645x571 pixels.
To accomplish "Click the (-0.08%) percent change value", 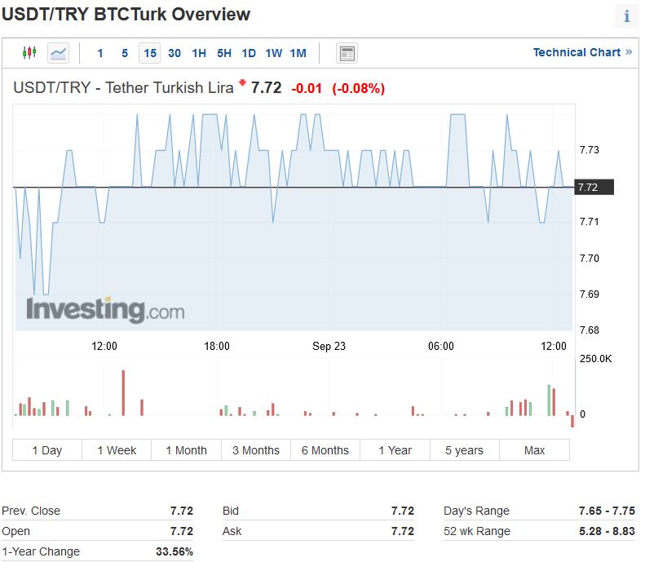I will tap(358, 88).
